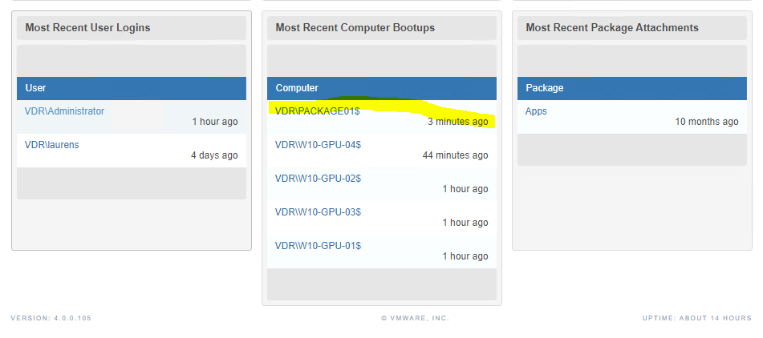Image resolution: width=763 pixels, height=338 pixels.
Task: Open the VDR\W10-GPU-01$ computer link
Action: pos(318,246)
